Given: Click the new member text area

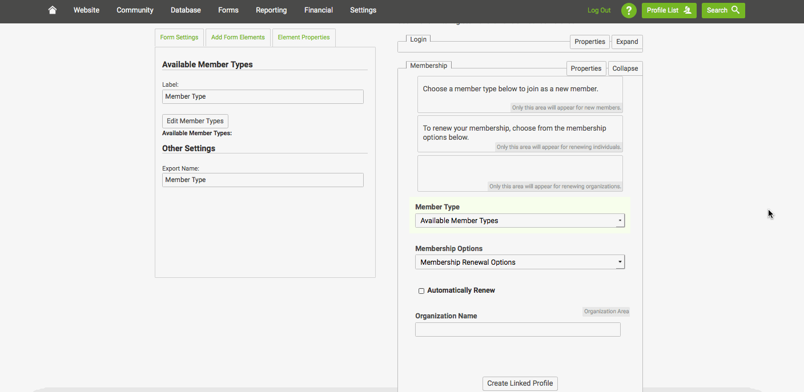Looking at the screenshot, I should click(x=520, y=95).
